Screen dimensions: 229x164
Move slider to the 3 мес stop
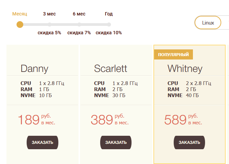(x=50, y=25)
